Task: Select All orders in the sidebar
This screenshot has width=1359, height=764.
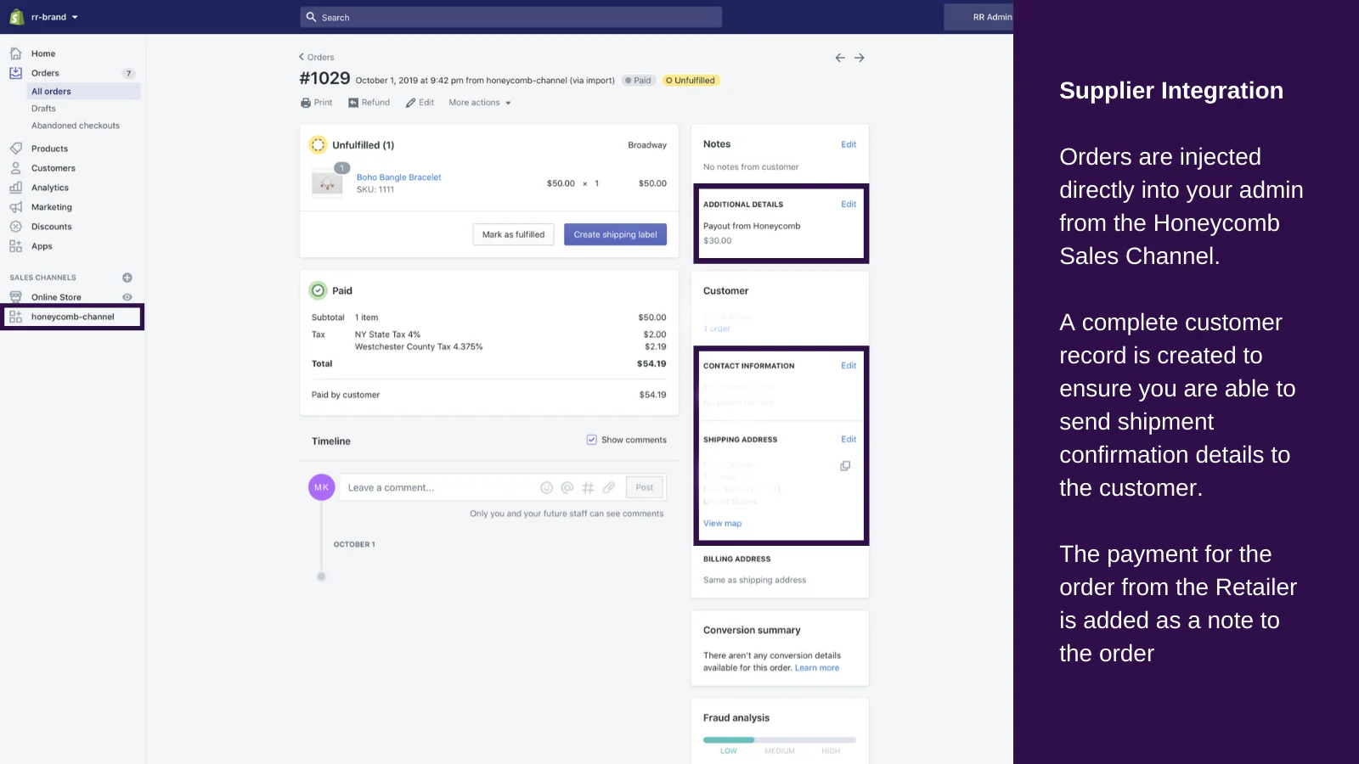Action: click(51, 91)
